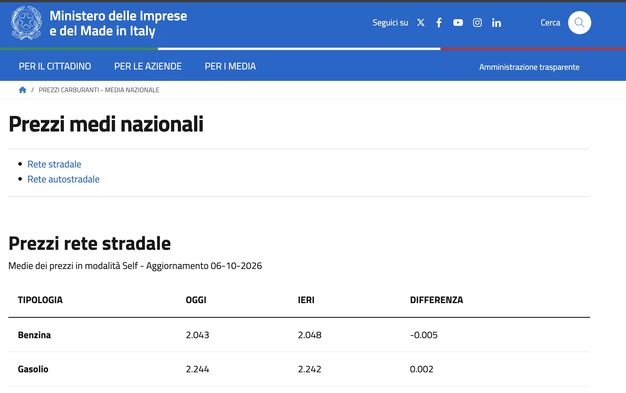Open the PER IL CITTADINO menu
The image size is (626, 393).
55,66
